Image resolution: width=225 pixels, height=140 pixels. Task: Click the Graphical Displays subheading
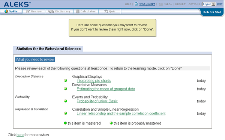(x=87, y=77)
